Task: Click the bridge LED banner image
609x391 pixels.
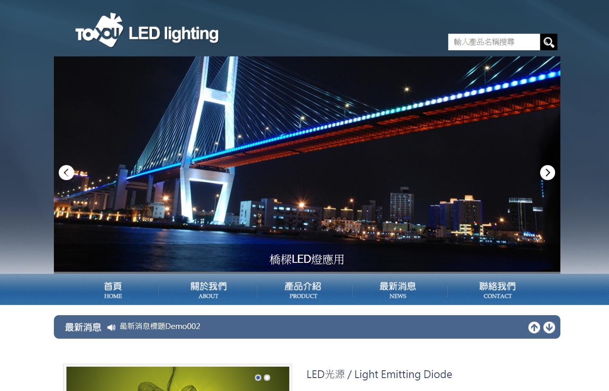Action: [x=307, y=164]
